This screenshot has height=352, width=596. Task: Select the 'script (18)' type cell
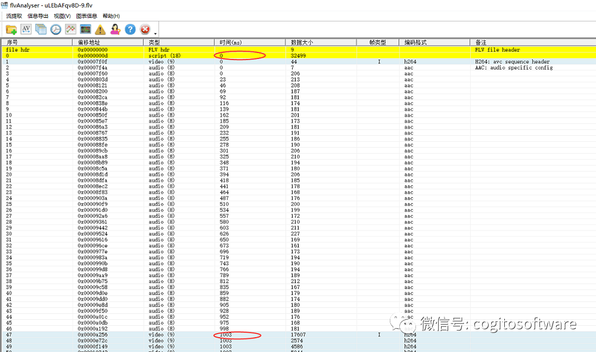164,56
